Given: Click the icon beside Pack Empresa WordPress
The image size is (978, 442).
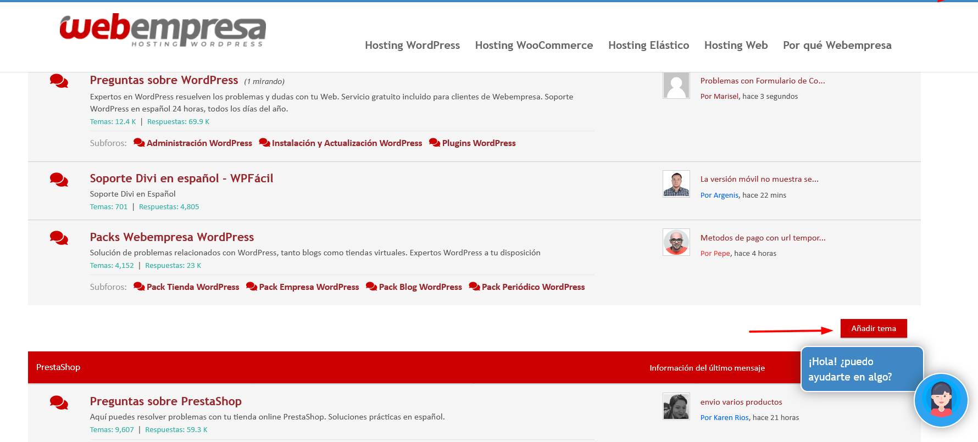Looking at the screenshot, I should pyautogui.click(x=252, y=287).
